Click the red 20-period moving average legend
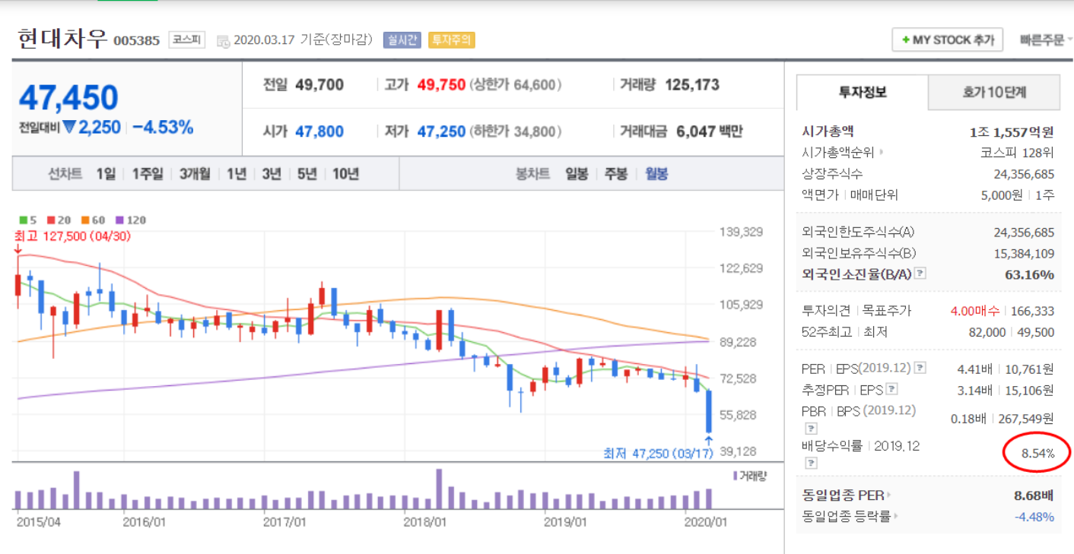The image size is (1074, 554). pyautogui.click(x=59, y=220)
